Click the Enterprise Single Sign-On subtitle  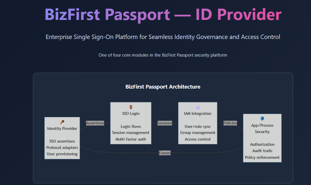click(163, 37)
